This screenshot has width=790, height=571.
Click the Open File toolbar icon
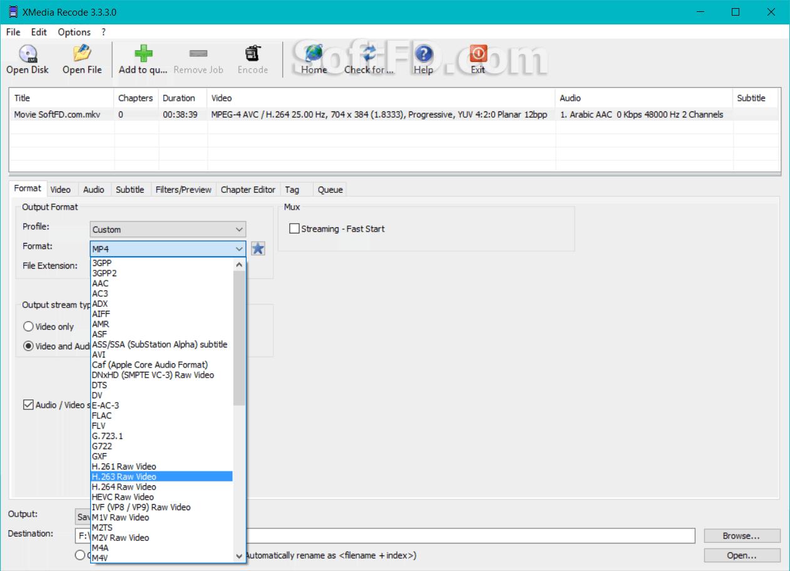(82, 53)
